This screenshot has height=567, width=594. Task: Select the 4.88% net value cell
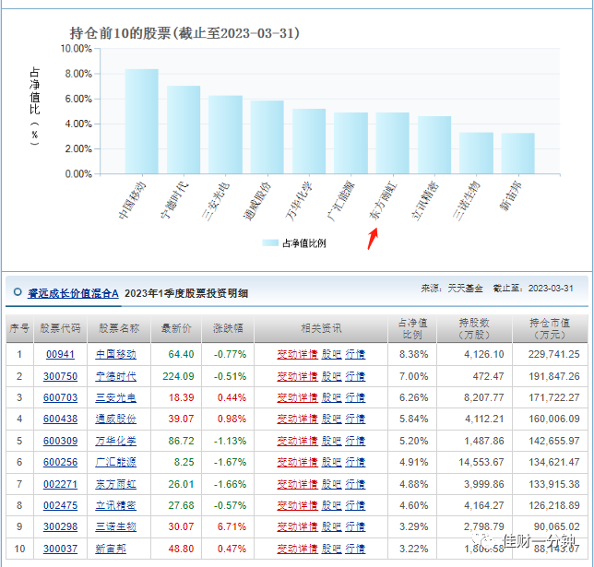pos(413,484)
